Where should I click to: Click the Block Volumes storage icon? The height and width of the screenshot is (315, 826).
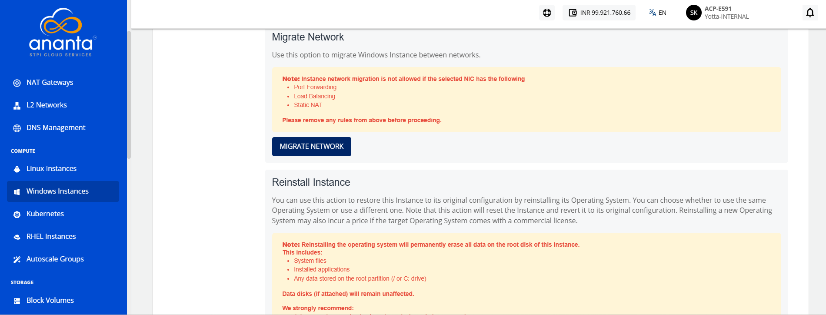(17, 301)
